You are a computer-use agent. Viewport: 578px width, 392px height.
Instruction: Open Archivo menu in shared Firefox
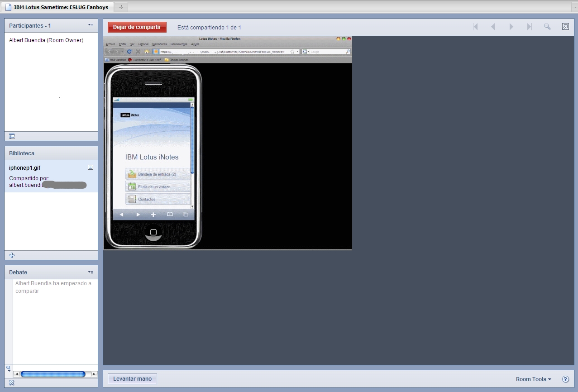coord(110,44)
